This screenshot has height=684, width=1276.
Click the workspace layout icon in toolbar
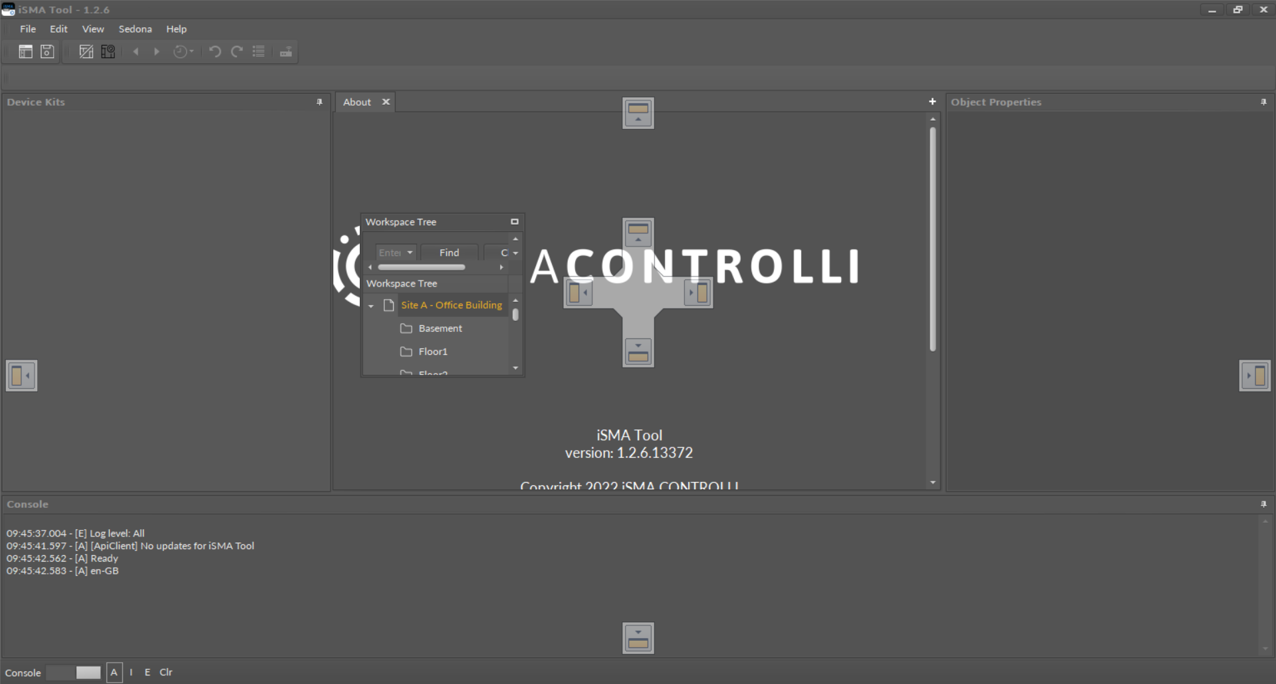(x=25, y=52)
